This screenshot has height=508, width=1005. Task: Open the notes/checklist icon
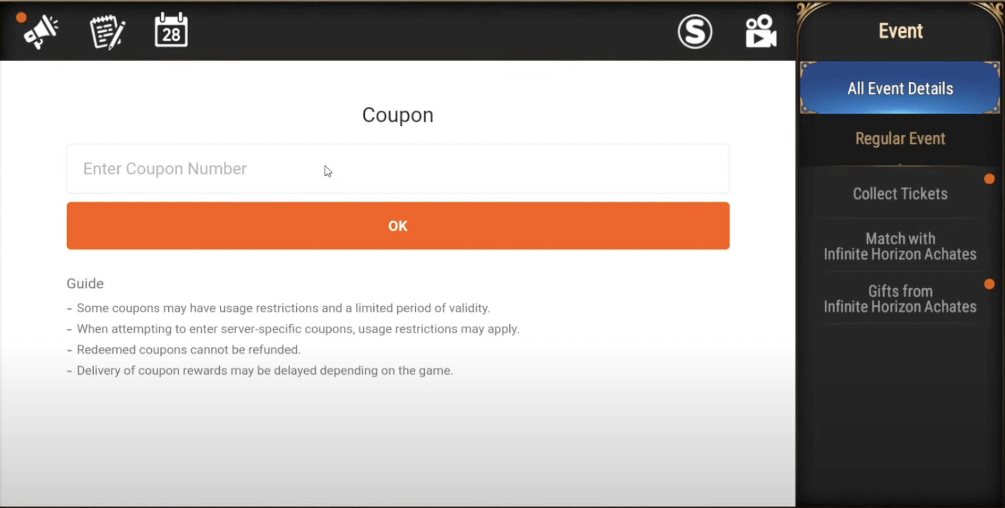[106, 31]
